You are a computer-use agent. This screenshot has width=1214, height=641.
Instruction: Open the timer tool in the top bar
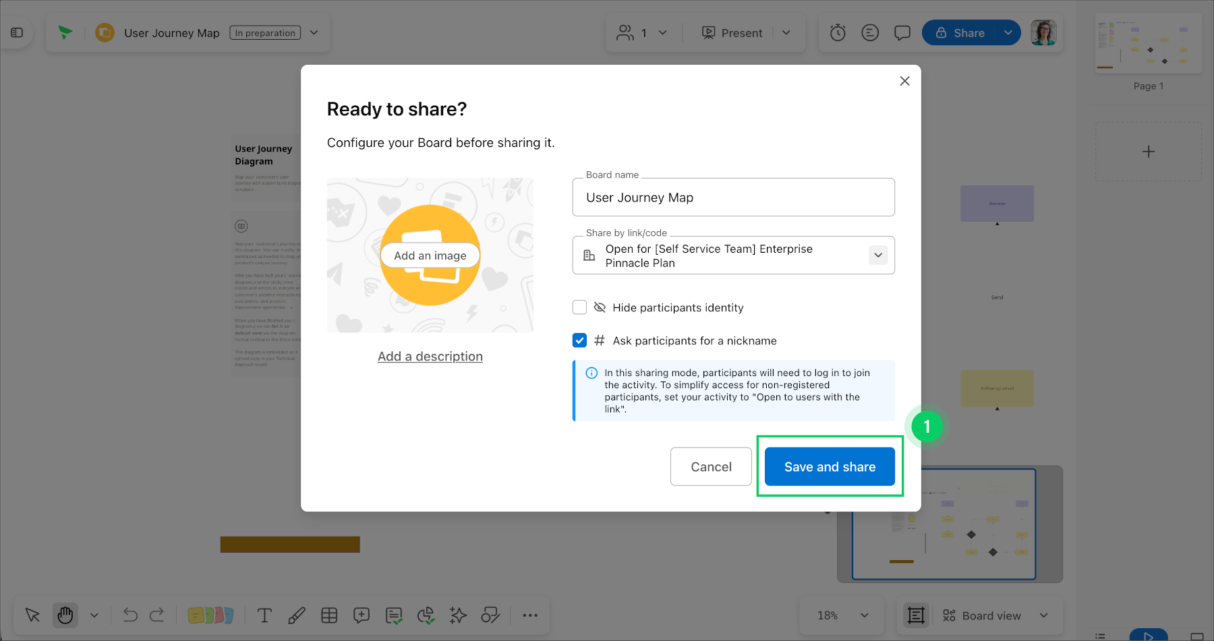click(x=838, y=32)
